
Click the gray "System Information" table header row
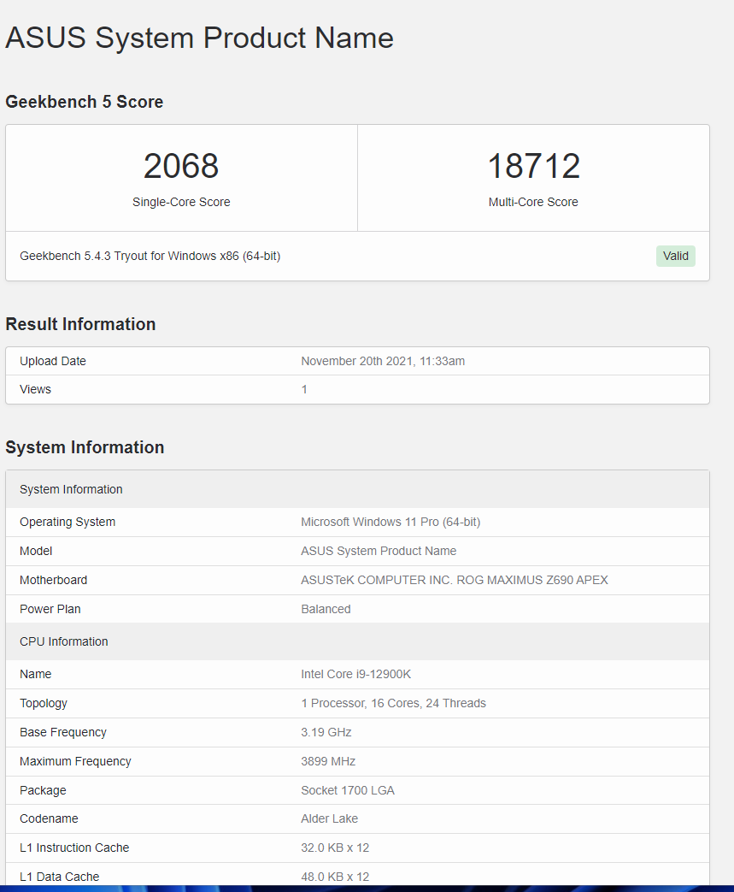click(x=358, y=489)
